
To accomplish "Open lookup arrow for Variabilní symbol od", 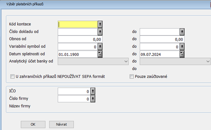I will (100, 47).
